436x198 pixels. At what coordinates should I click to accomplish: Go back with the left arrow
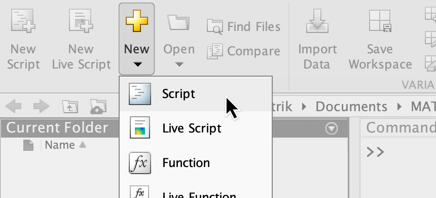pyautogui.click(x=13, y=107)
